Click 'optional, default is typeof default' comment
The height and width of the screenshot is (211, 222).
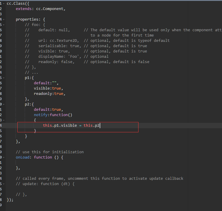point(130,41)
